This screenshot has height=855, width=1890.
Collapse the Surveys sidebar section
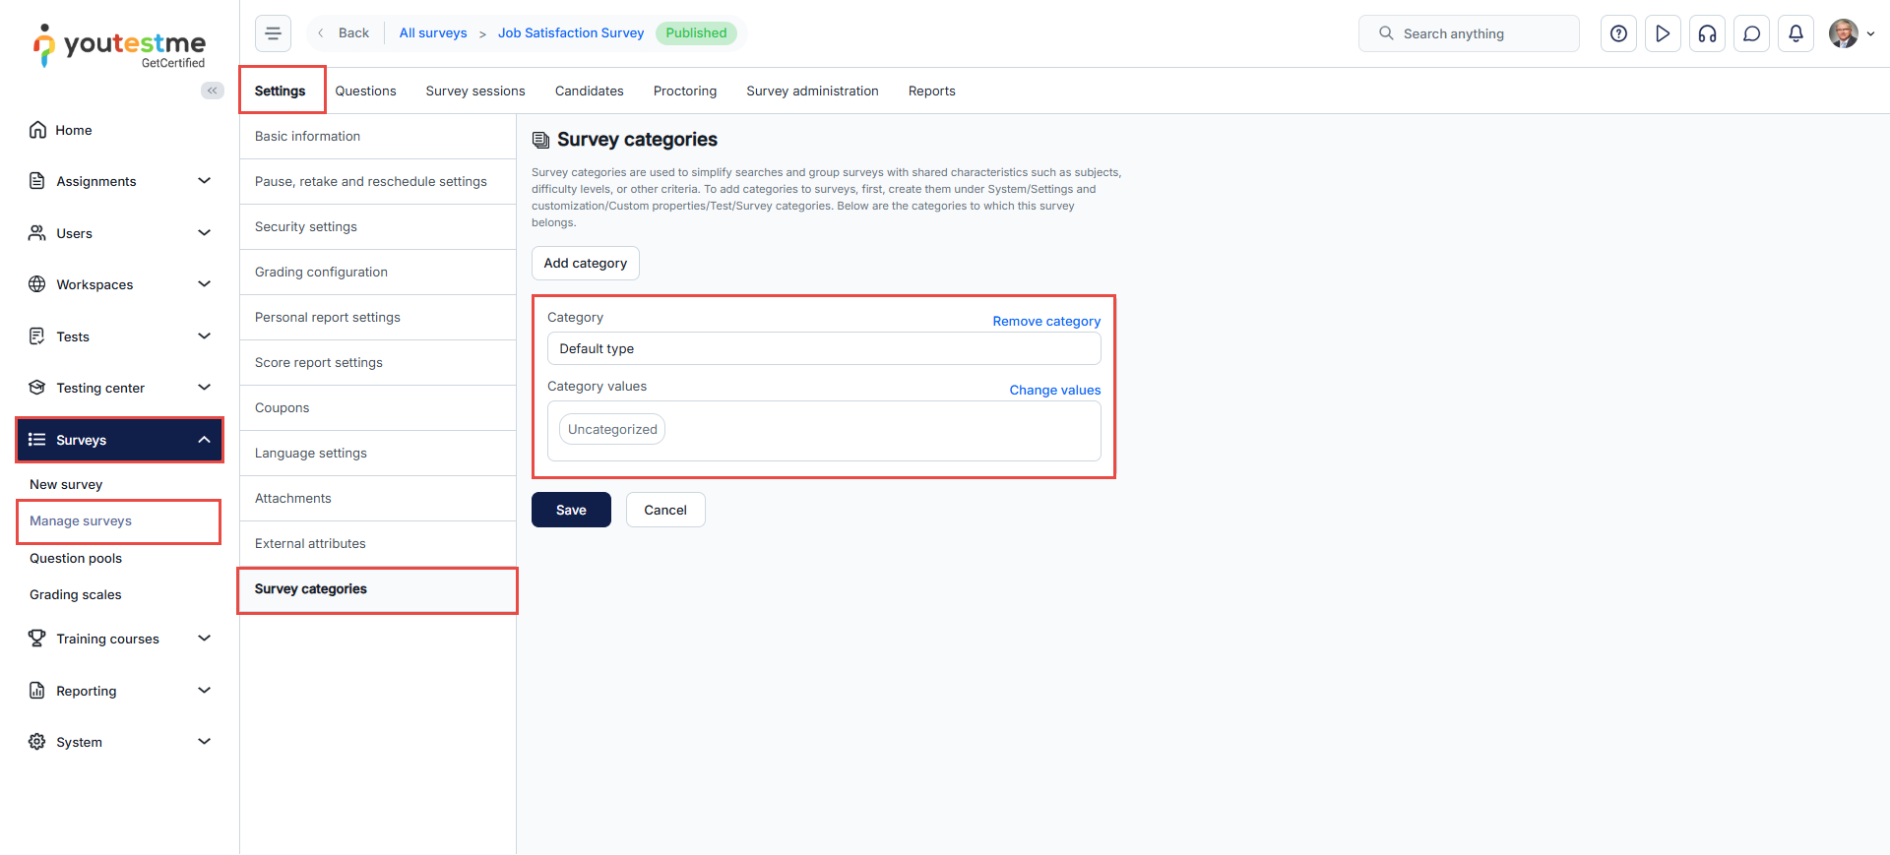tap(204, 440)
